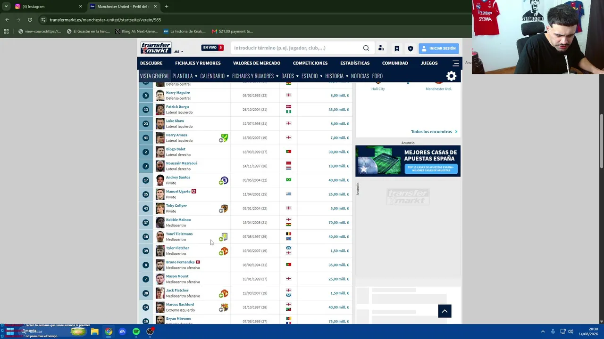Open the site information icon in address bar
Image resolution: width=604 pixels, height=339 pixels.
[43, 20]
